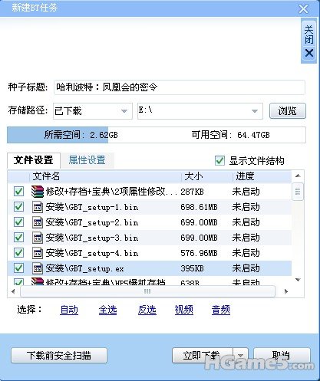Screen dimensions: 320x381
Task: Click the 关闭 side panel X icon
Action: (309, 53)
